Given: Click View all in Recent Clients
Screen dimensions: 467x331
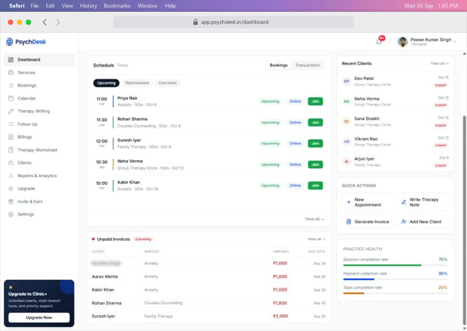Looking at the screenshot, I should click(x=440, y=63).
